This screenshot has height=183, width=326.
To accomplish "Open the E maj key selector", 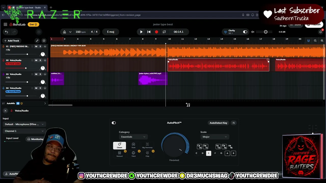I will click(x=111, y=32).
